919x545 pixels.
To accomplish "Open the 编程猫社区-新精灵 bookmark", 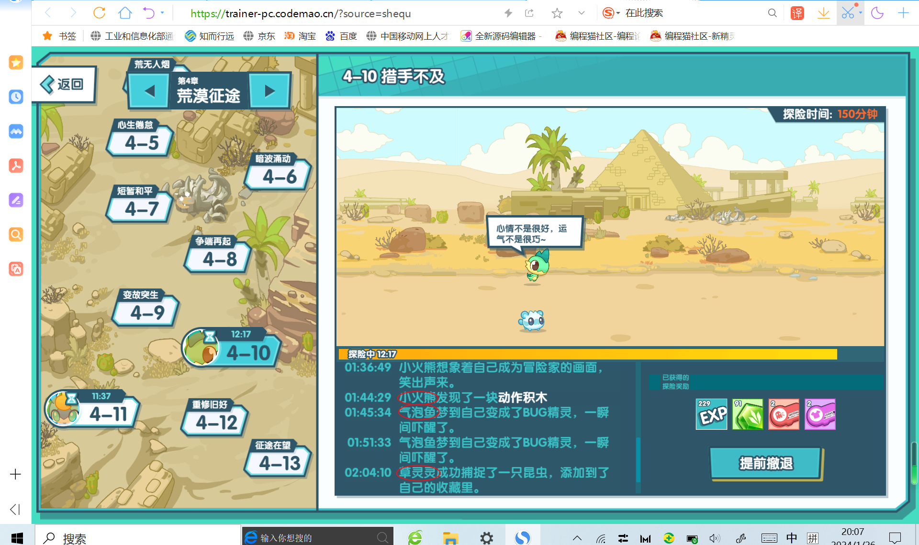I will click(693, 36).
